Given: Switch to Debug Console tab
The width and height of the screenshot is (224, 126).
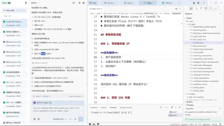Looking at the screenshot, I should point(126,107).
